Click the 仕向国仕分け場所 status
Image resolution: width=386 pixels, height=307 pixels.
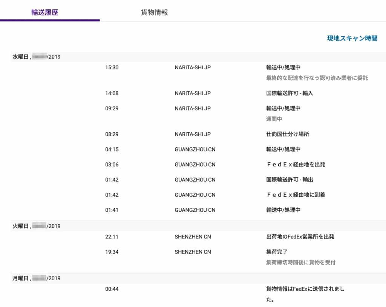tap(288, 134)
